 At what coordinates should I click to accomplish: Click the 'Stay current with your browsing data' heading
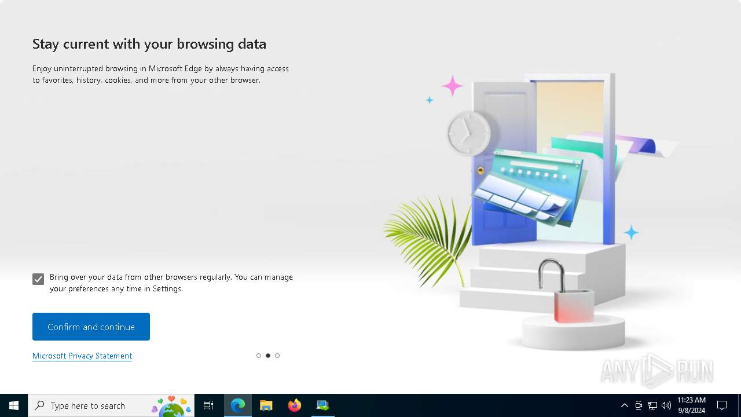pos(149,44)
